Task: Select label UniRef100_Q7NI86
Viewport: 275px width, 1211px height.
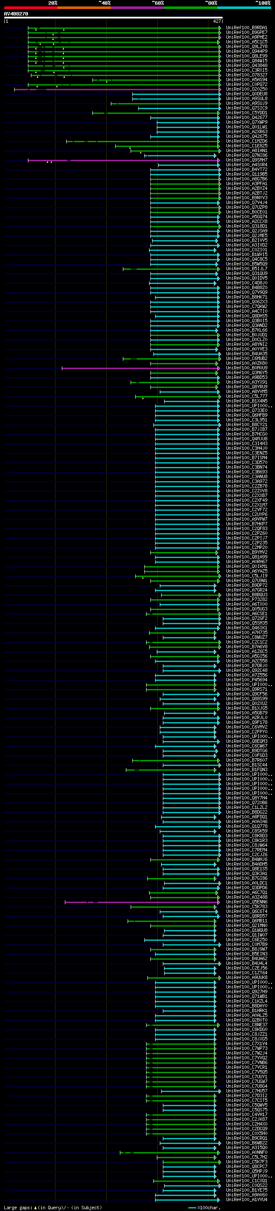Action: tap(246, 156)
